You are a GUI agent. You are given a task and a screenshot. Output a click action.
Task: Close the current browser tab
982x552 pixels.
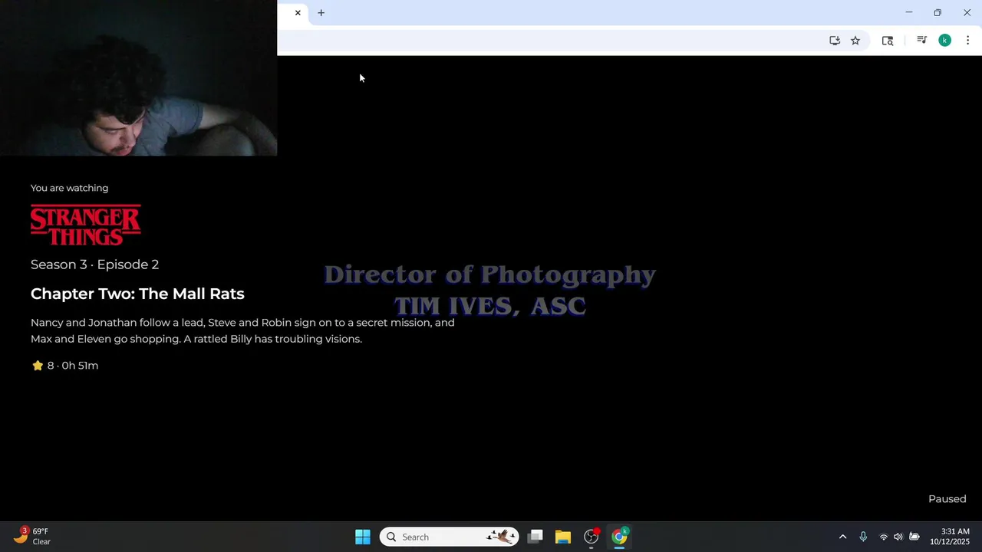tap(298, 13)
